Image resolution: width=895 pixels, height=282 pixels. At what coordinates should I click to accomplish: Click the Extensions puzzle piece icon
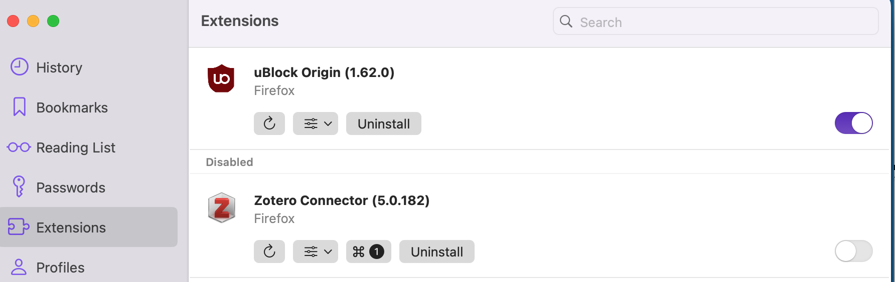[19, 227]
